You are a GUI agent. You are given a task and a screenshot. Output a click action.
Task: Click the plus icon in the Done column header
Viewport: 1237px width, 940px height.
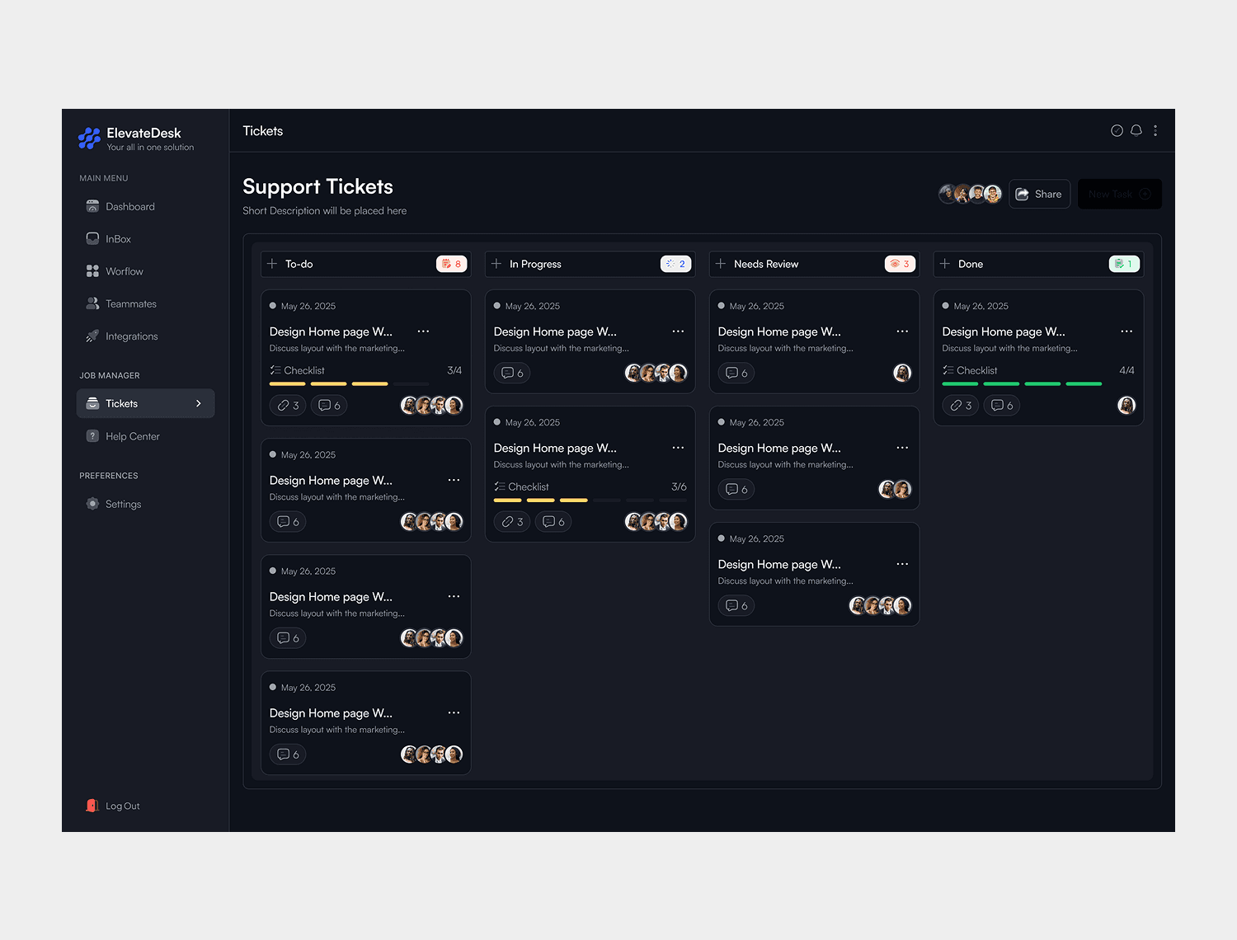945,264
